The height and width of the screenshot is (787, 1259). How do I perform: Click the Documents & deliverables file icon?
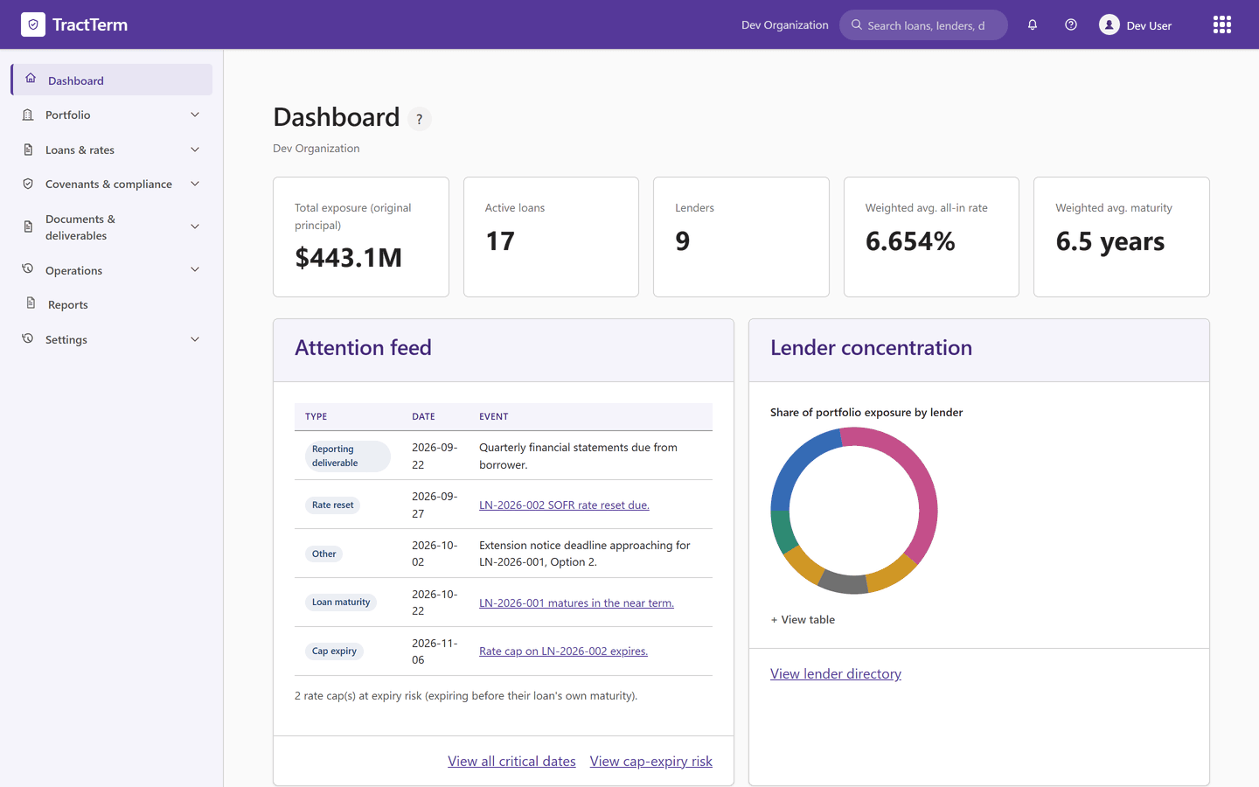(28, 226)
